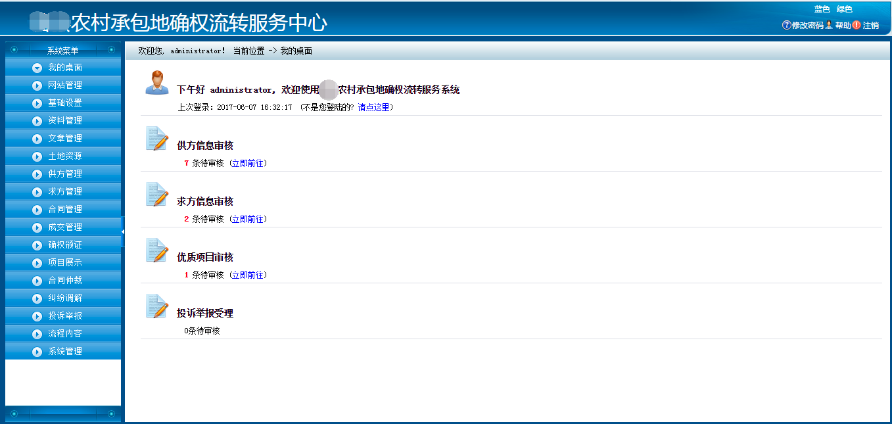The width and height of the screenshot is (892, 424).
Task: Click the document icon beside 优质项目审核
Action: (156, 250)
